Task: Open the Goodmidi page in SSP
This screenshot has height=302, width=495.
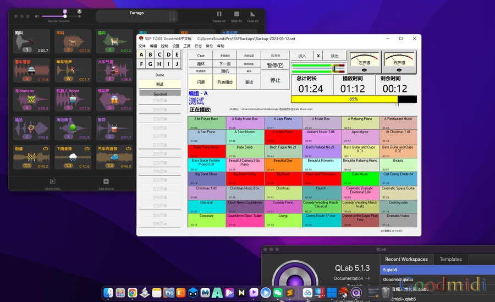Action: click(x=160, y=94)
